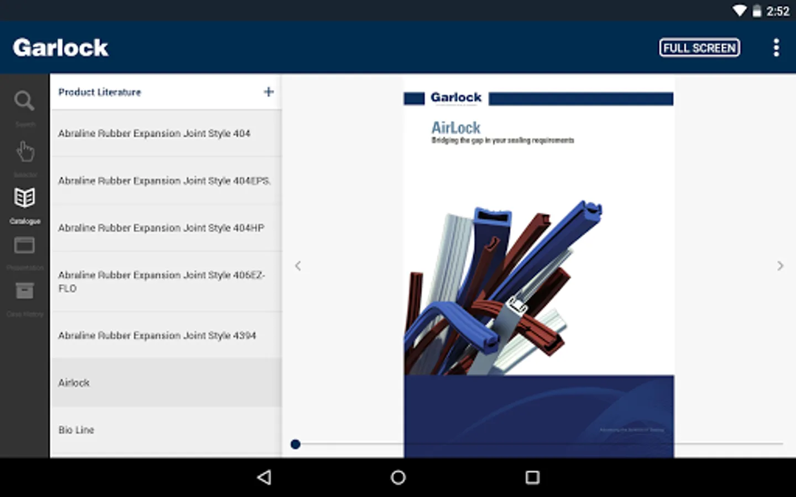Open the three-dot overflow menu

pyautogui.click(x=776, y=47)
